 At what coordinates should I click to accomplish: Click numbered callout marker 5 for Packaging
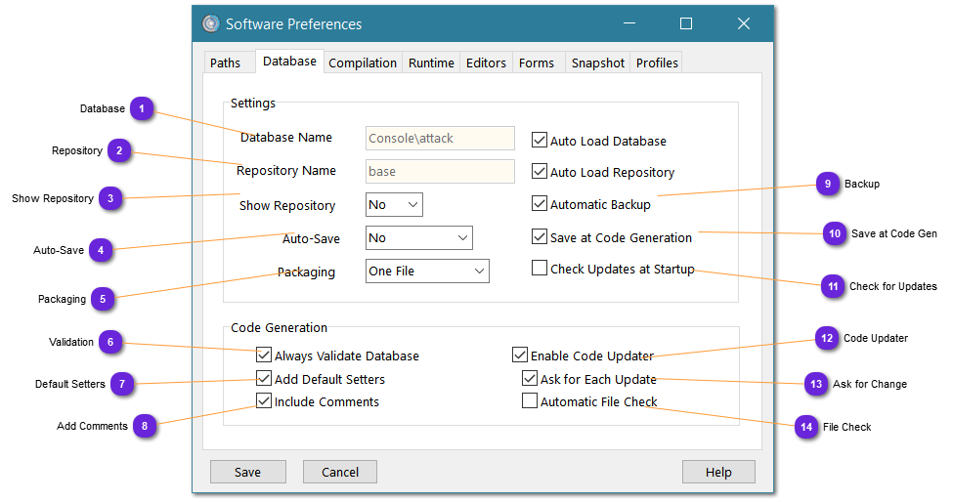coord(104,299)
